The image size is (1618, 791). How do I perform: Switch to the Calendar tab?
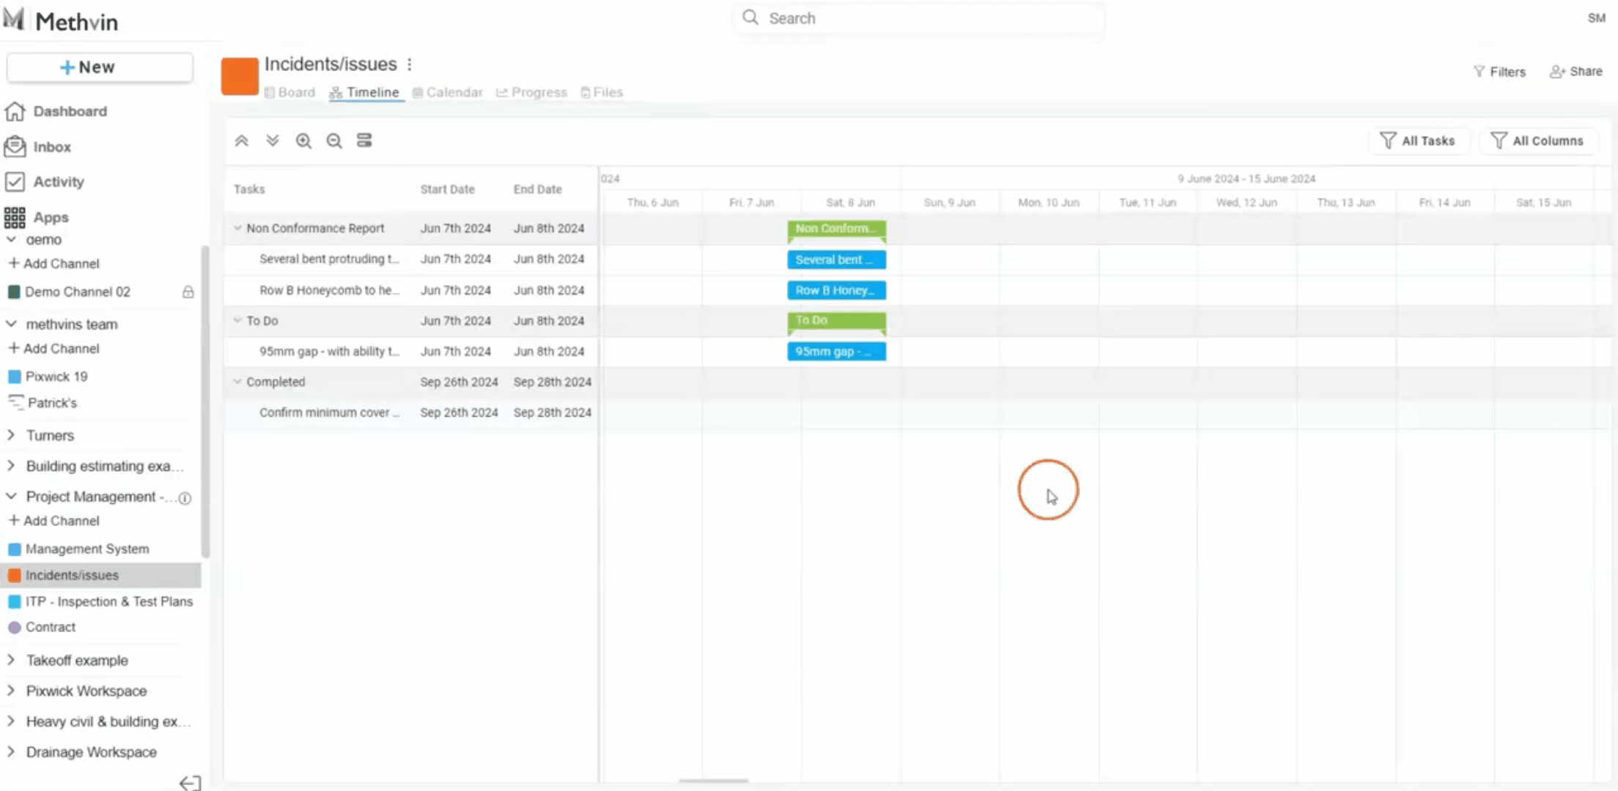click(448, 92)
